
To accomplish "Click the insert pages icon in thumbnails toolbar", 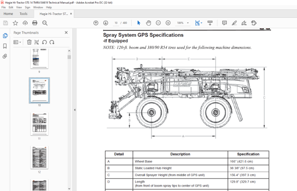I will (x=37, y=42).
